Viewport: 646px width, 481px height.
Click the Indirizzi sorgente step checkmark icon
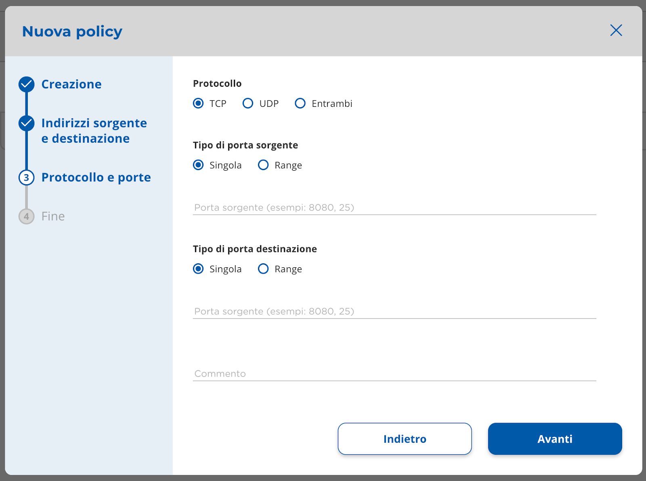[27, 123]
